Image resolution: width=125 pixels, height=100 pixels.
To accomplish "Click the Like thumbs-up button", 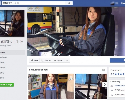I will point(34,60).
